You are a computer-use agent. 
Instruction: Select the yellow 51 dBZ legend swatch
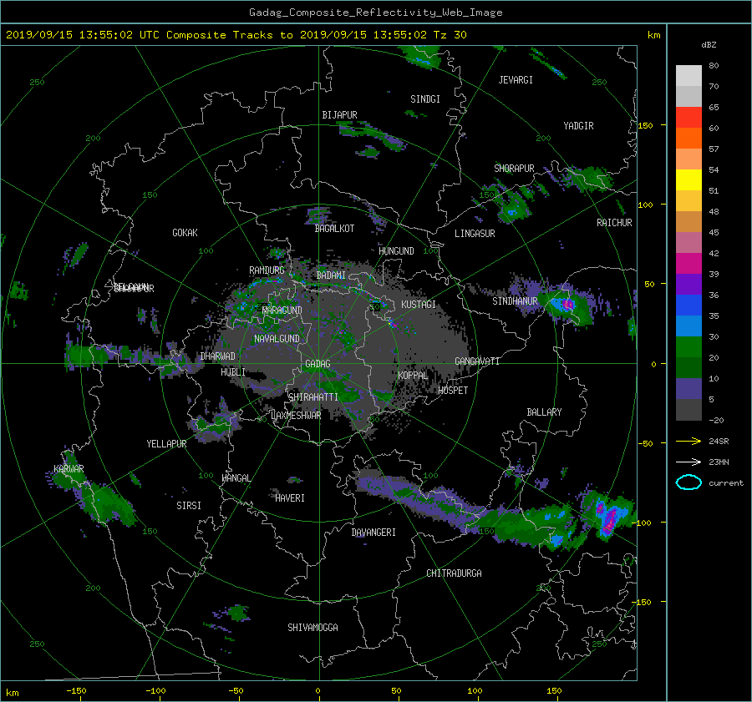coord(688,180)
